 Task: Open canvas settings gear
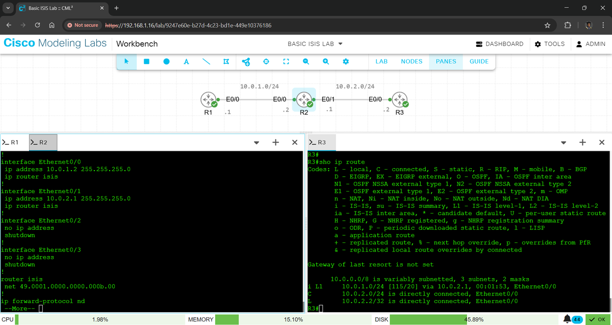[x=345, y=61]
